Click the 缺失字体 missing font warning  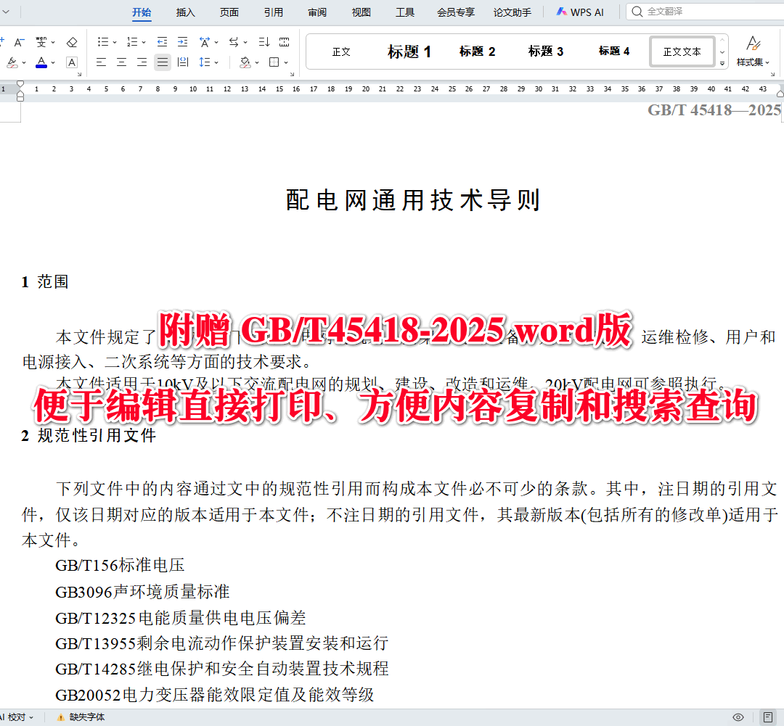tap(81, 717)
